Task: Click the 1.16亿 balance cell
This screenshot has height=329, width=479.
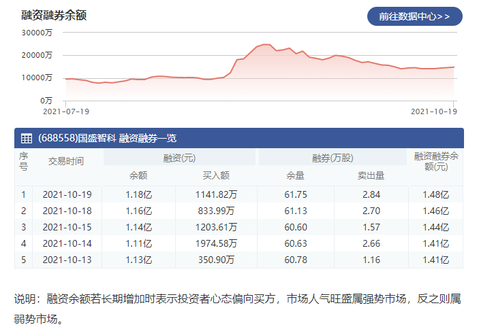Action: click(139, 211)
